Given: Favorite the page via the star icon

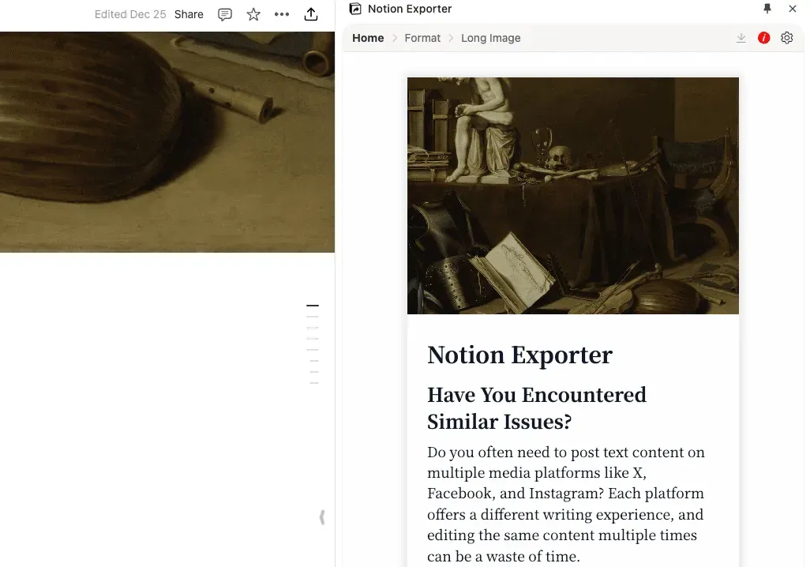Looking at the screenshot, I should (x=253, y=13).
